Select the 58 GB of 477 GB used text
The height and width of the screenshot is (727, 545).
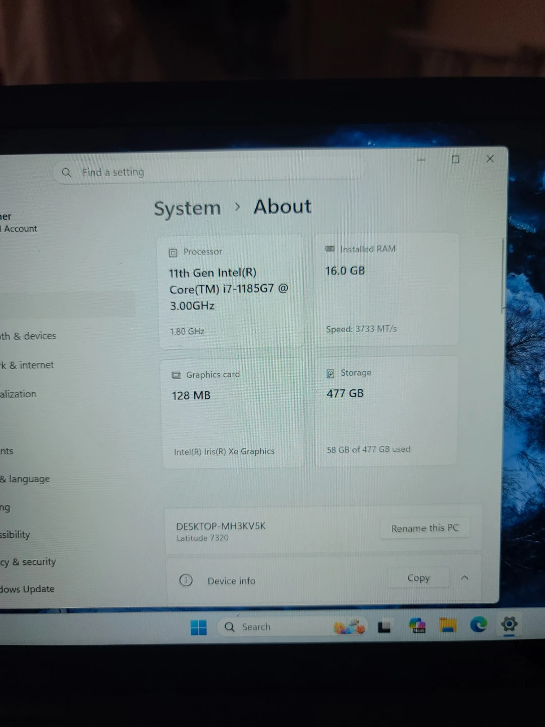point(368,449)
